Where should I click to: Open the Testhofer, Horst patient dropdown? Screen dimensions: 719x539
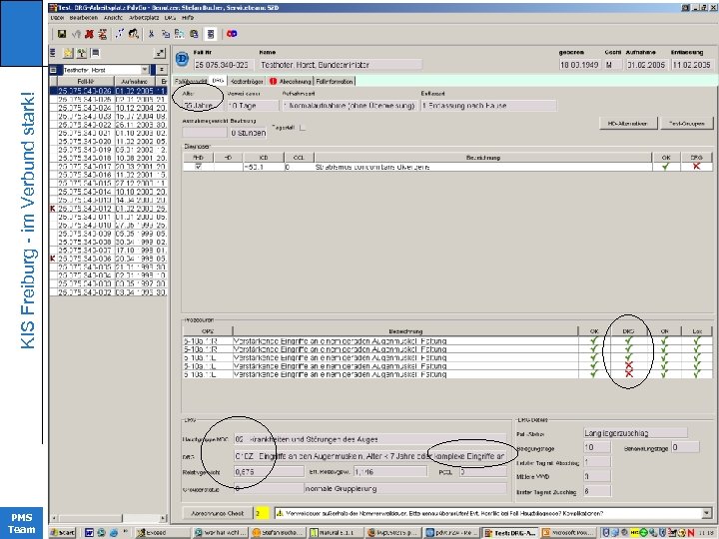tap(145, 70)
